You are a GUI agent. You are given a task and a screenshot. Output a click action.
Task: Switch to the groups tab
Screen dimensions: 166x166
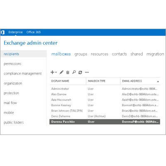click(x=81, y=54)
